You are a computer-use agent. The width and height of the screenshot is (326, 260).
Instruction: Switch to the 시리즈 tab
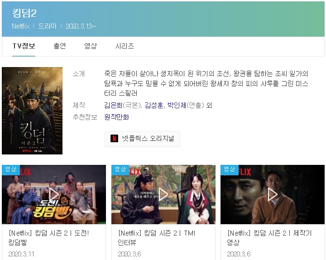tap(125, 46)
